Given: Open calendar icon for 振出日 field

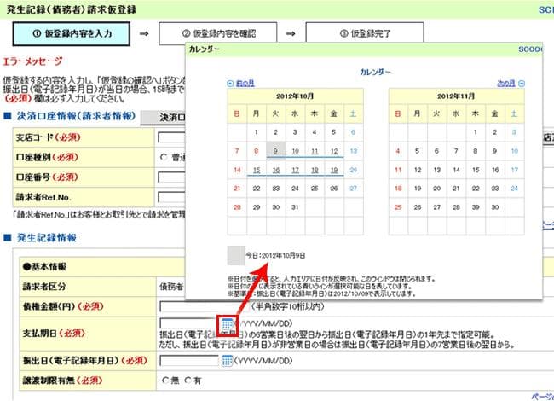Looking at the screenshot, I should click(x=227, y=360).
